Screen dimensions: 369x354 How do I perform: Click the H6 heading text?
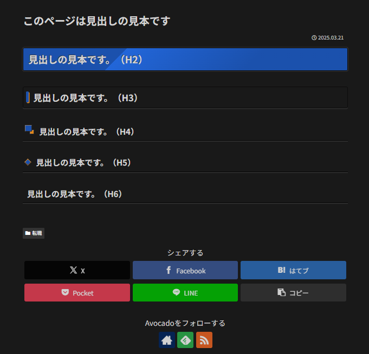[x=75, y=194]
